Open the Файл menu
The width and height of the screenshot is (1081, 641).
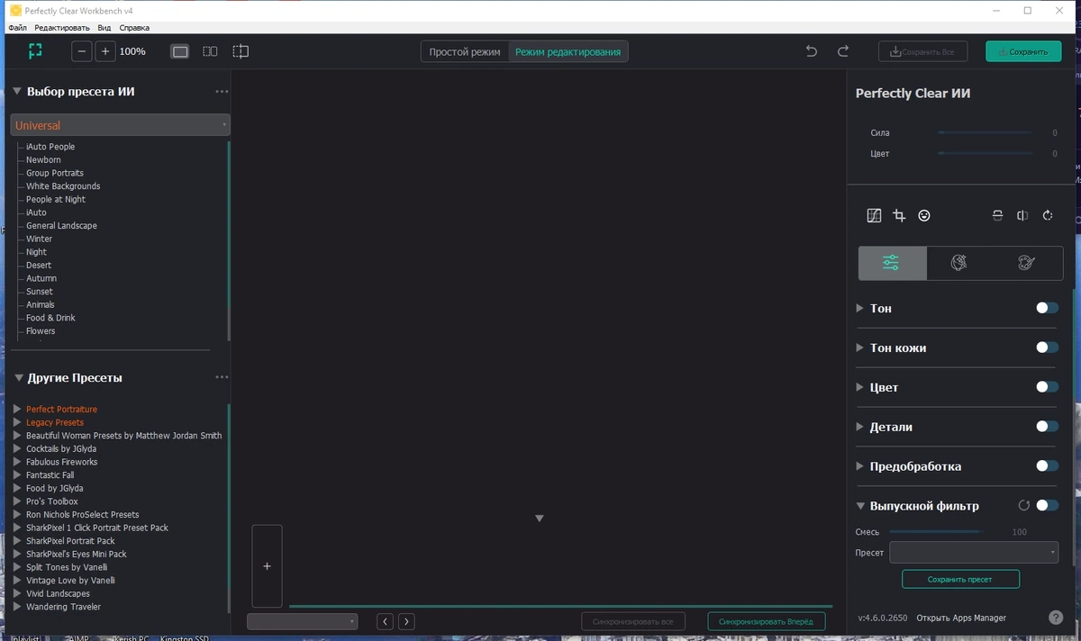tap(17, 28)
